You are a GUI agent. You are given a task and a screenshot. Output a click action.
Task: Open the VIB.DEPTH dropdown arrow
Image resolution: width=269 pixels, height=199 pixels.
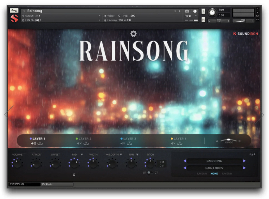click(x=121, y=154)
